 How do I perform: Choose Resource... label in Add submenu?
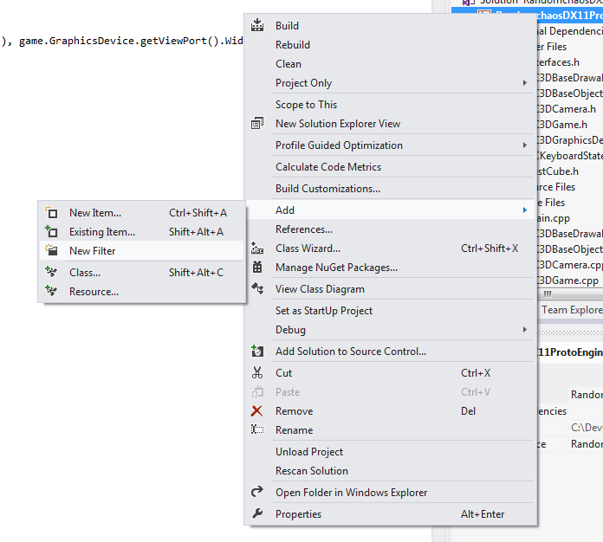click(94, 292)
